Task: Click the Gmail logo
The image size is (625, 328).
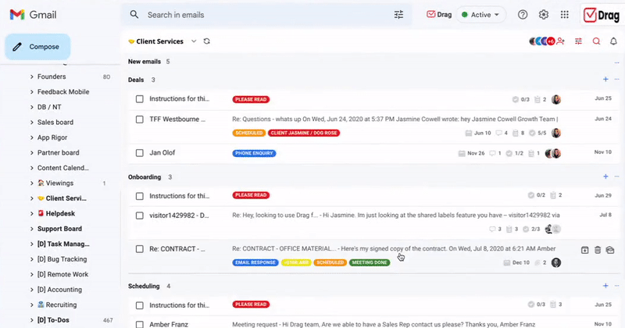Action: (x=33, y=15)
